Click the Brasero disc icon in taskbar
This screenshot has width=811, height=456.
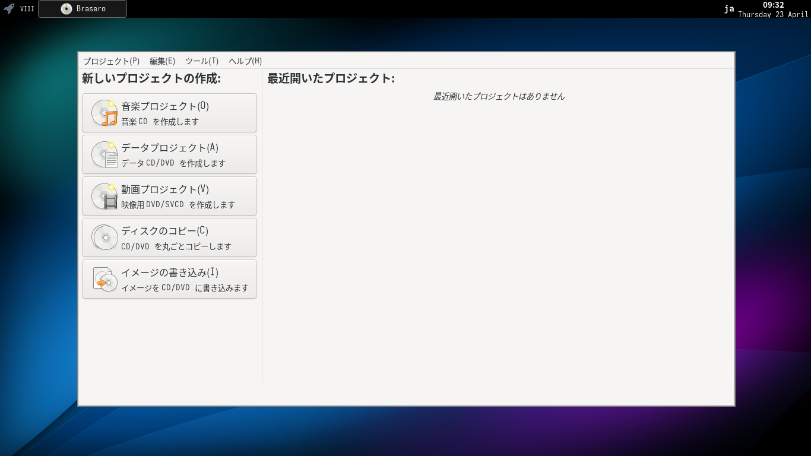(x=66, y=9)
